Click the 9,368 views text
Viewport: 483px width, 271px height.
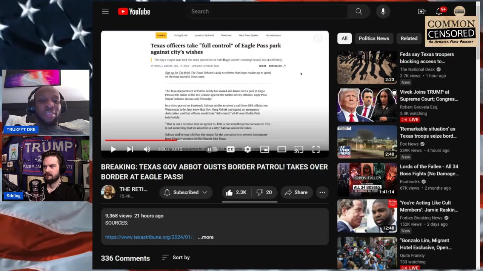coord(118,216)
